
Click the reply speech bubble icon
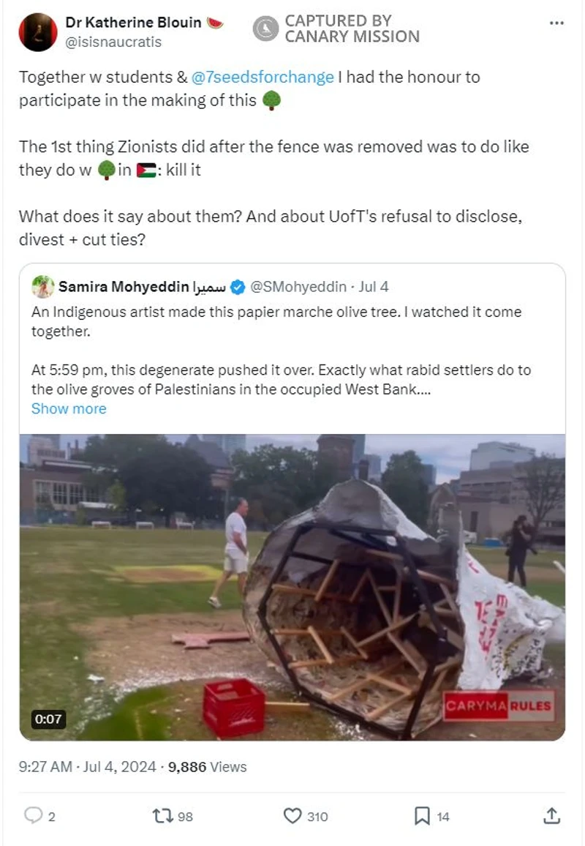pos(33,816)
